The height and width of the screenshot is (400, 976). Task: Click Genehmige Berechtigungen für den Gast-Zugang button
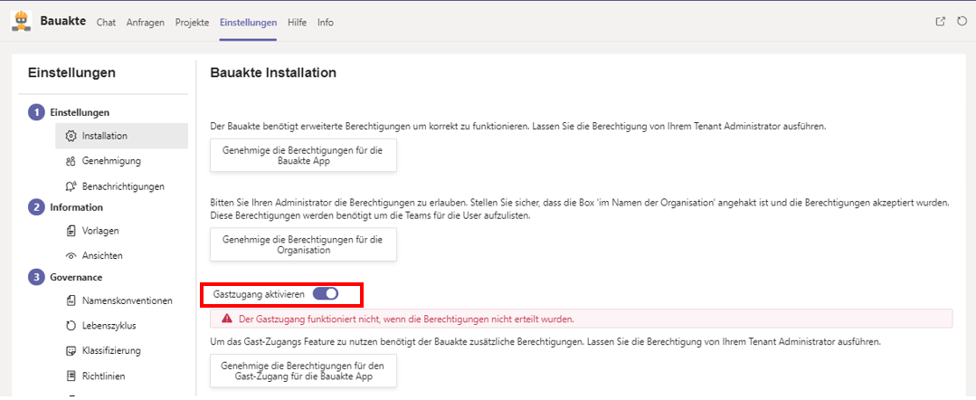[303, 371]
